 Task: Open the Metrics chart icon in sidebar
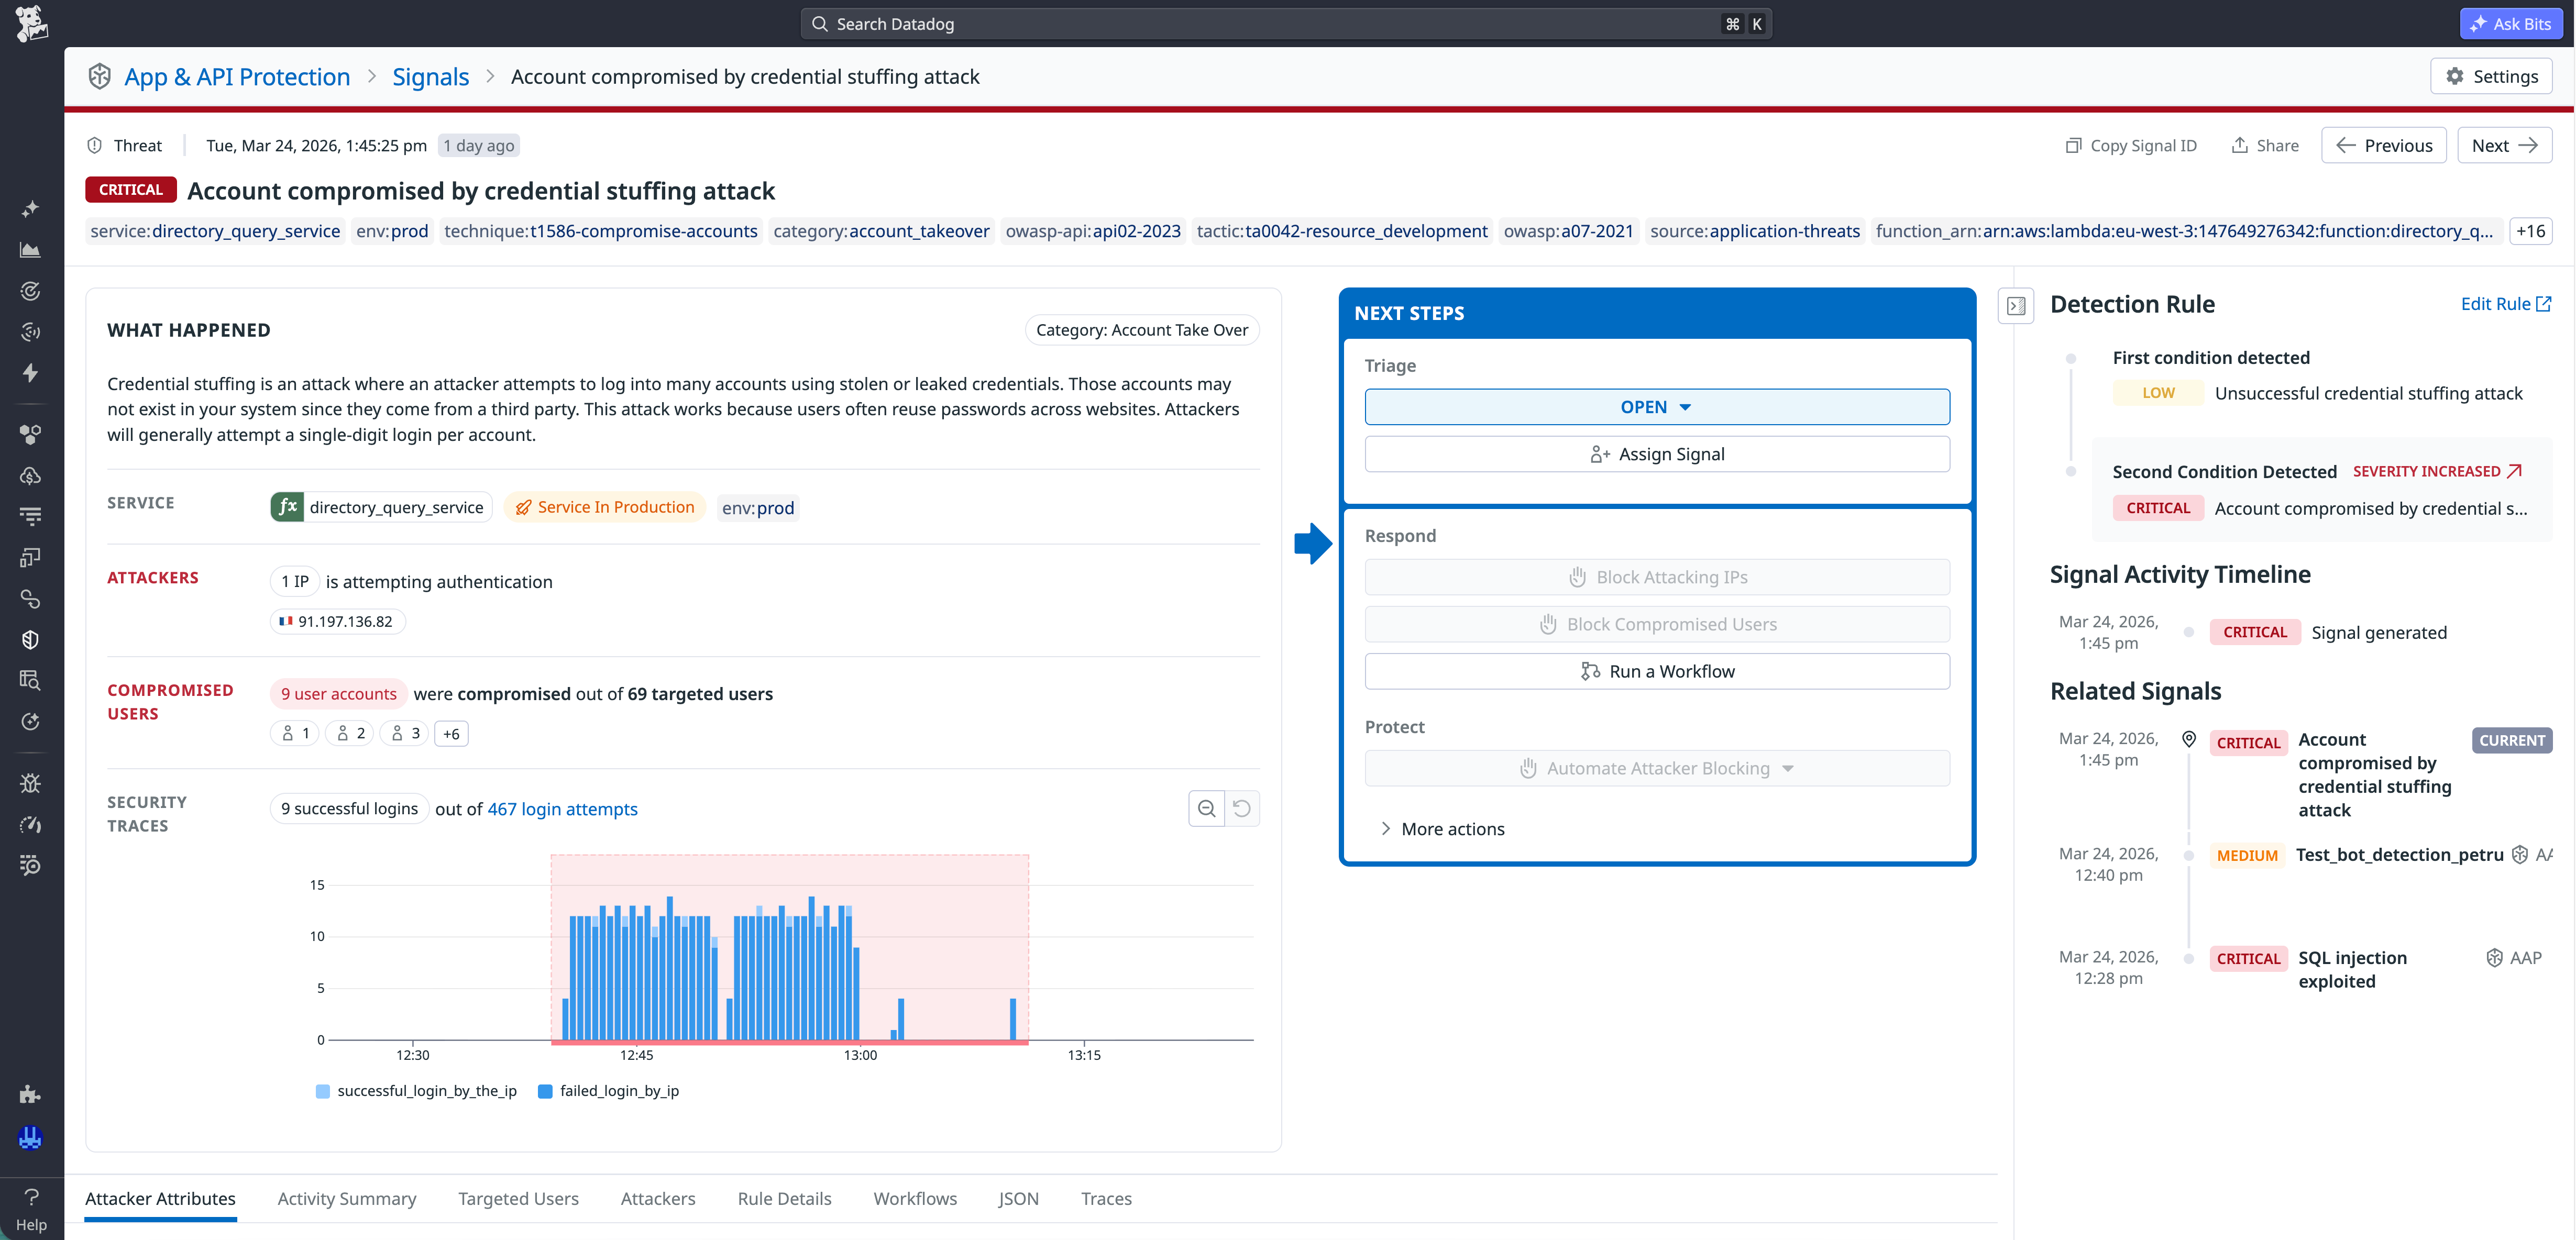click(30, 250)
